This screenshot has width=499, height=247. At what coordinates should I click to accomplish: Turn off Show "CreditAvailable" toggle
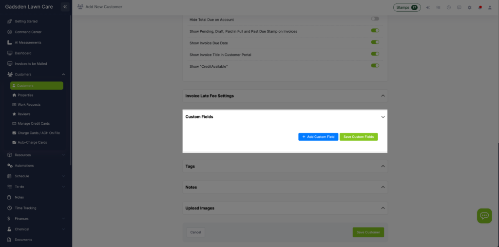pyautogui.click(x=375, y=65)
